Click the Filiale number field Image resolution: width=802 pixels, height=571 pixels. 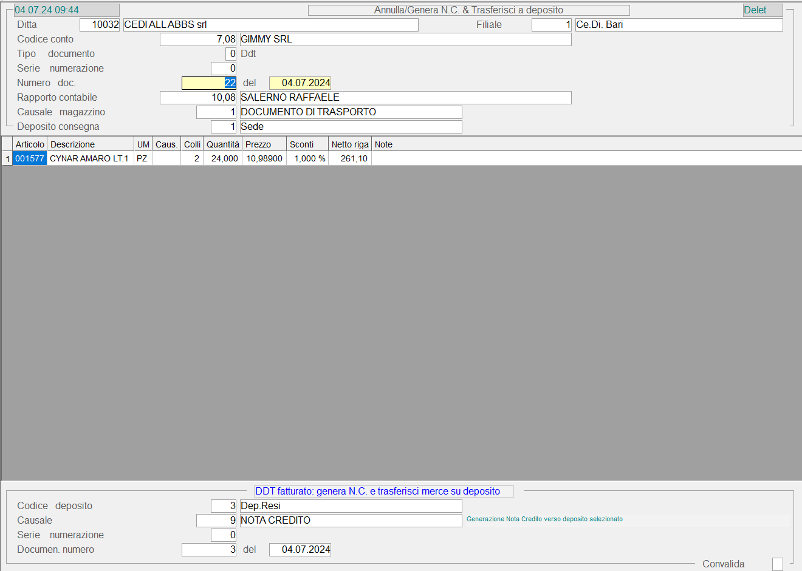click(551, 25)
